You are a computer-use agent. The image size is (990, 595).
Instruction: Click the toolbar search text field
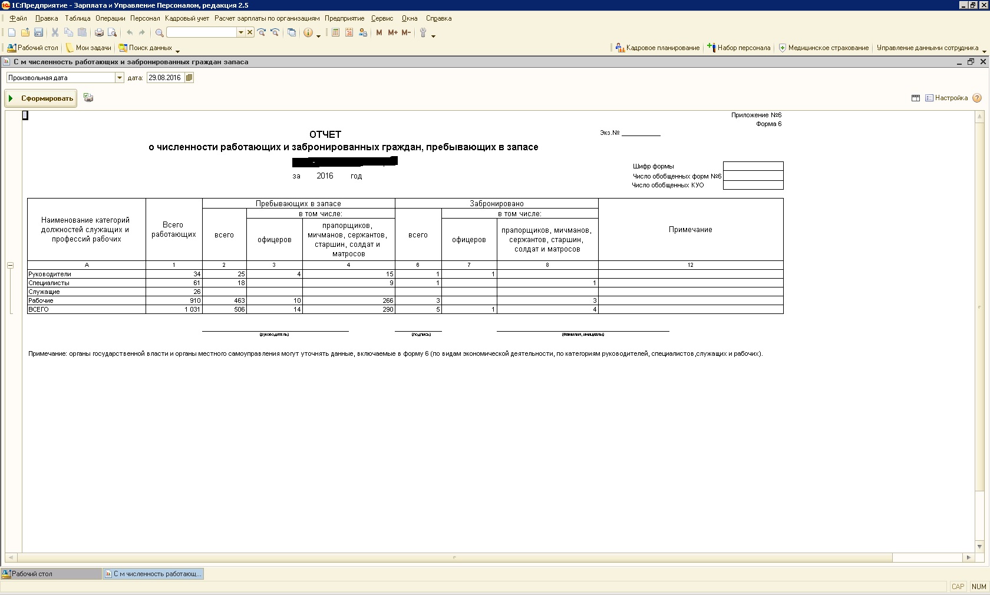coord(202,33)
